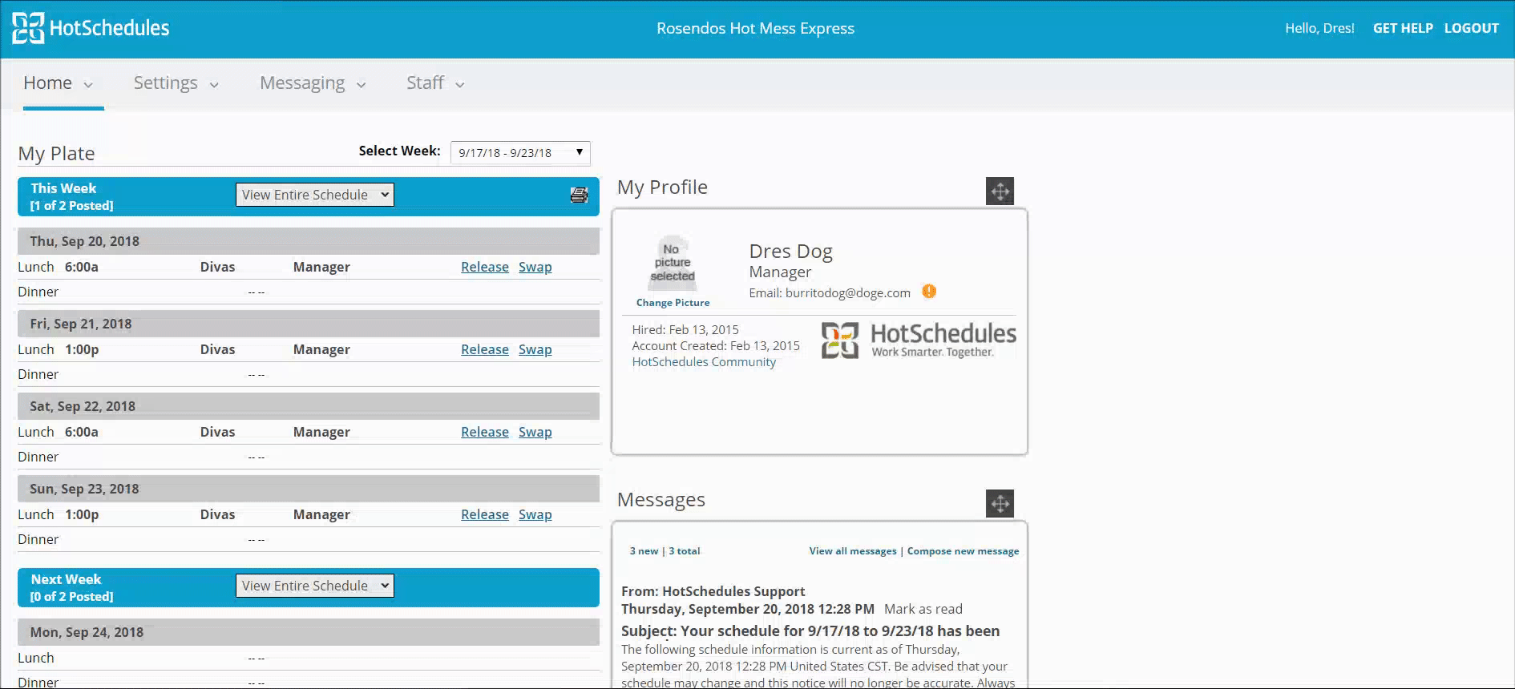This screenshot has width=1515, height=689.
Task: Expand Staff chevron arrow
Action: pyautogui.click(x=459, y=85)
